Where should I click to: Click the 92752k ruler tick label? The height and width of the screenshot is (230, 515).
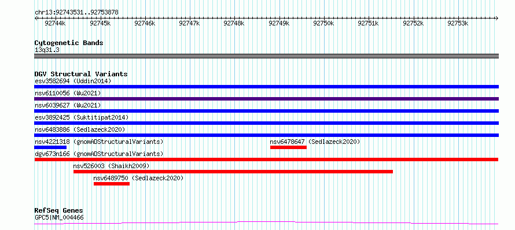click(x=414, y=23)
